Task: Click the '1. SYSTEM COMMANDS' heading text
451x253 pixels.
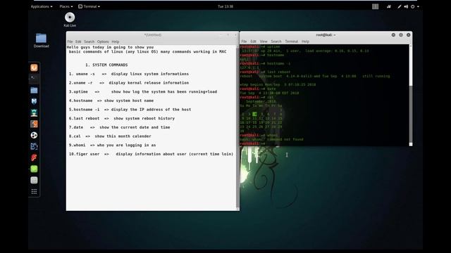Action: (106, 65)
